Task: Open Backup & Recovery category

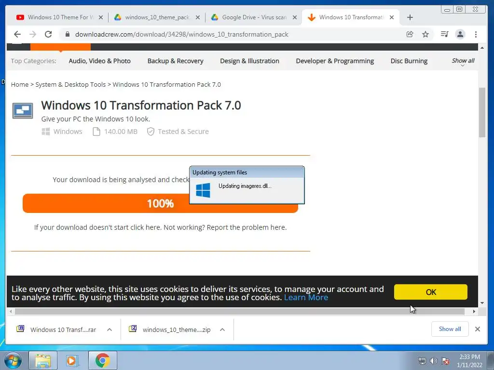Action: point(176,61)
